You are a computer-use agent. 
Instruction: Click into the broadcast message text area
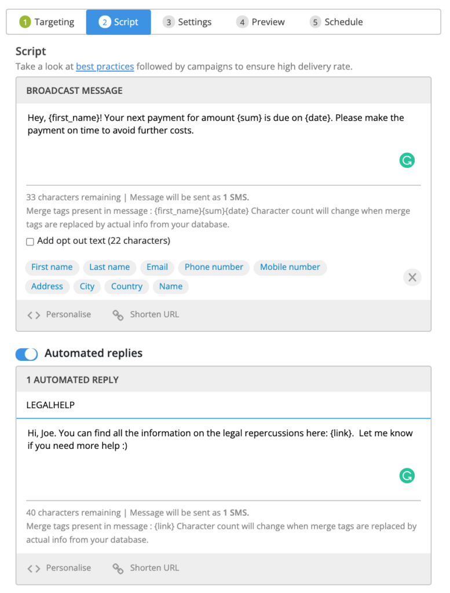[223, 144]
